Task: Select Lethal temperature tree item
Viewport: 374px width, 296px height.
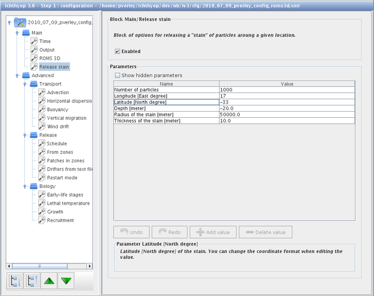Action: (68, 204)
